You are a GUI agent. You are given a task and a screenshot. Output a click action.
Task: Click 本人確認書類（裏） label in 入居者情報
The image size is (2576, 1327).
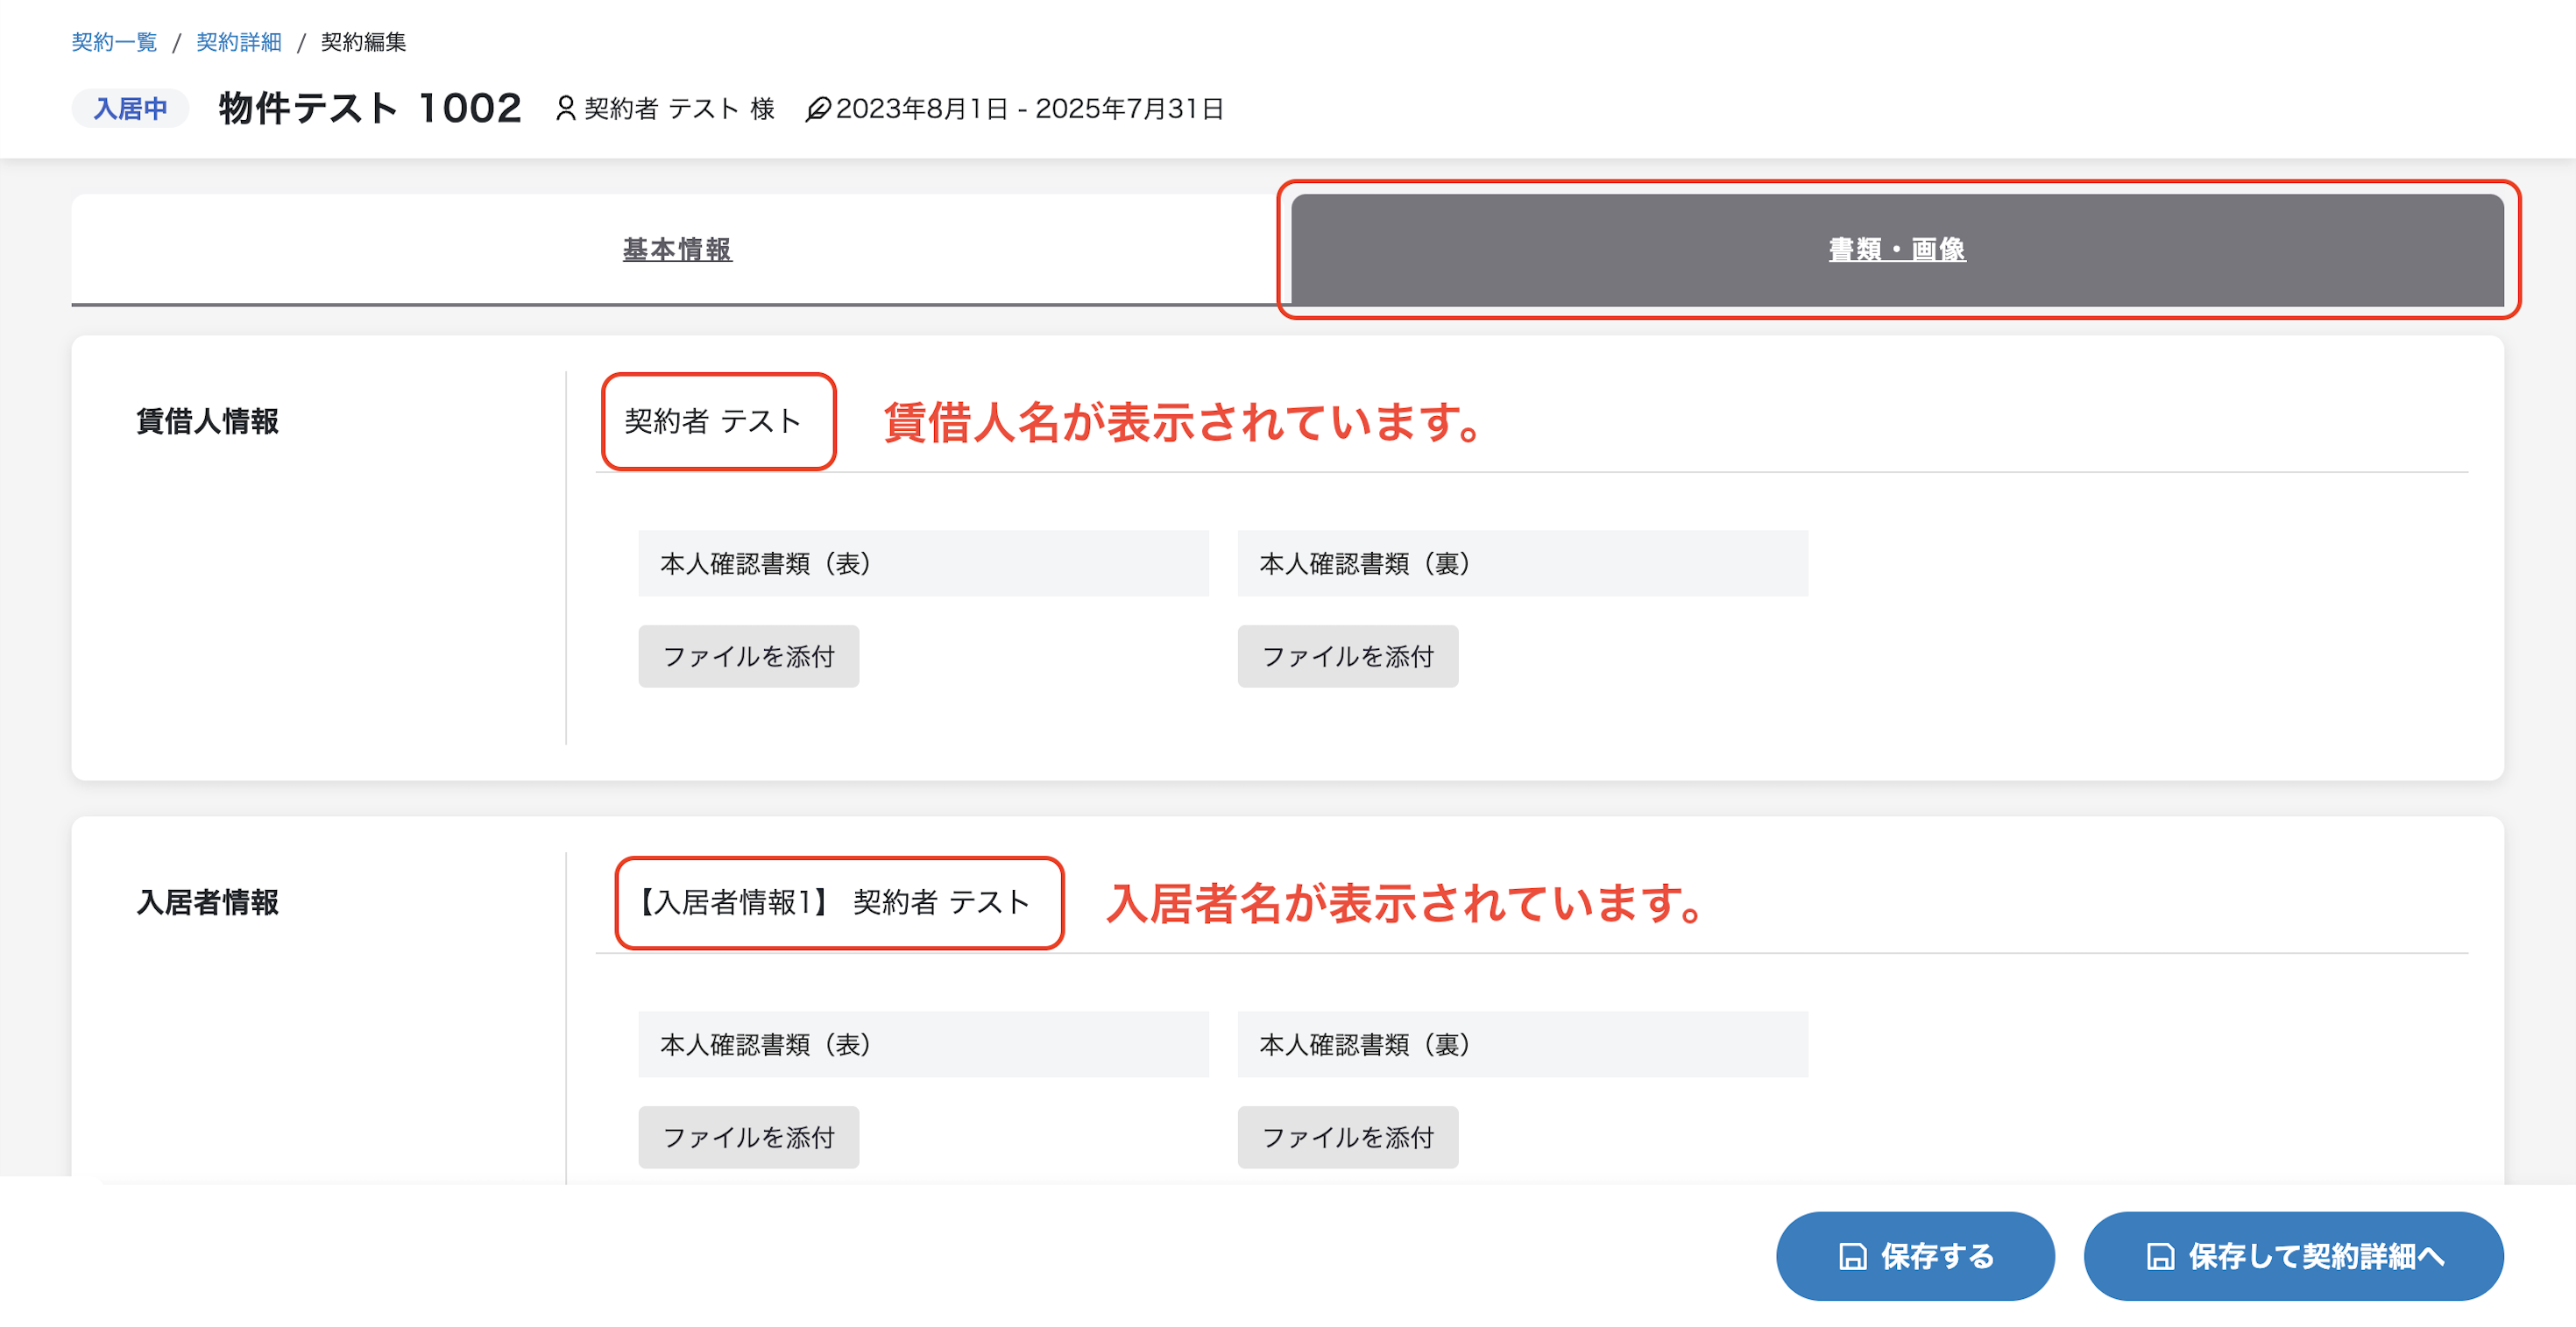pyautogui.click(x=1522, y=1044)
